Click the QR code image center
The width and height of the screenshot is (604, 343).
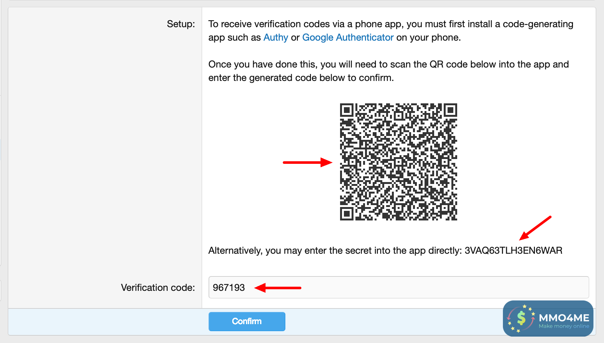(x=398, y=162)
